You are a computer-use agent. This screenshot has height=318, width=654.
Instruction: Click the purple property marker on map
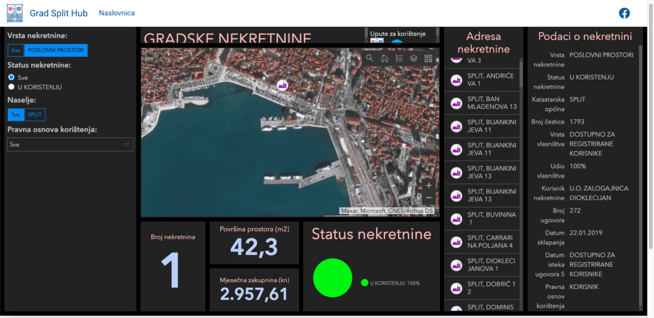click(282, 85)
